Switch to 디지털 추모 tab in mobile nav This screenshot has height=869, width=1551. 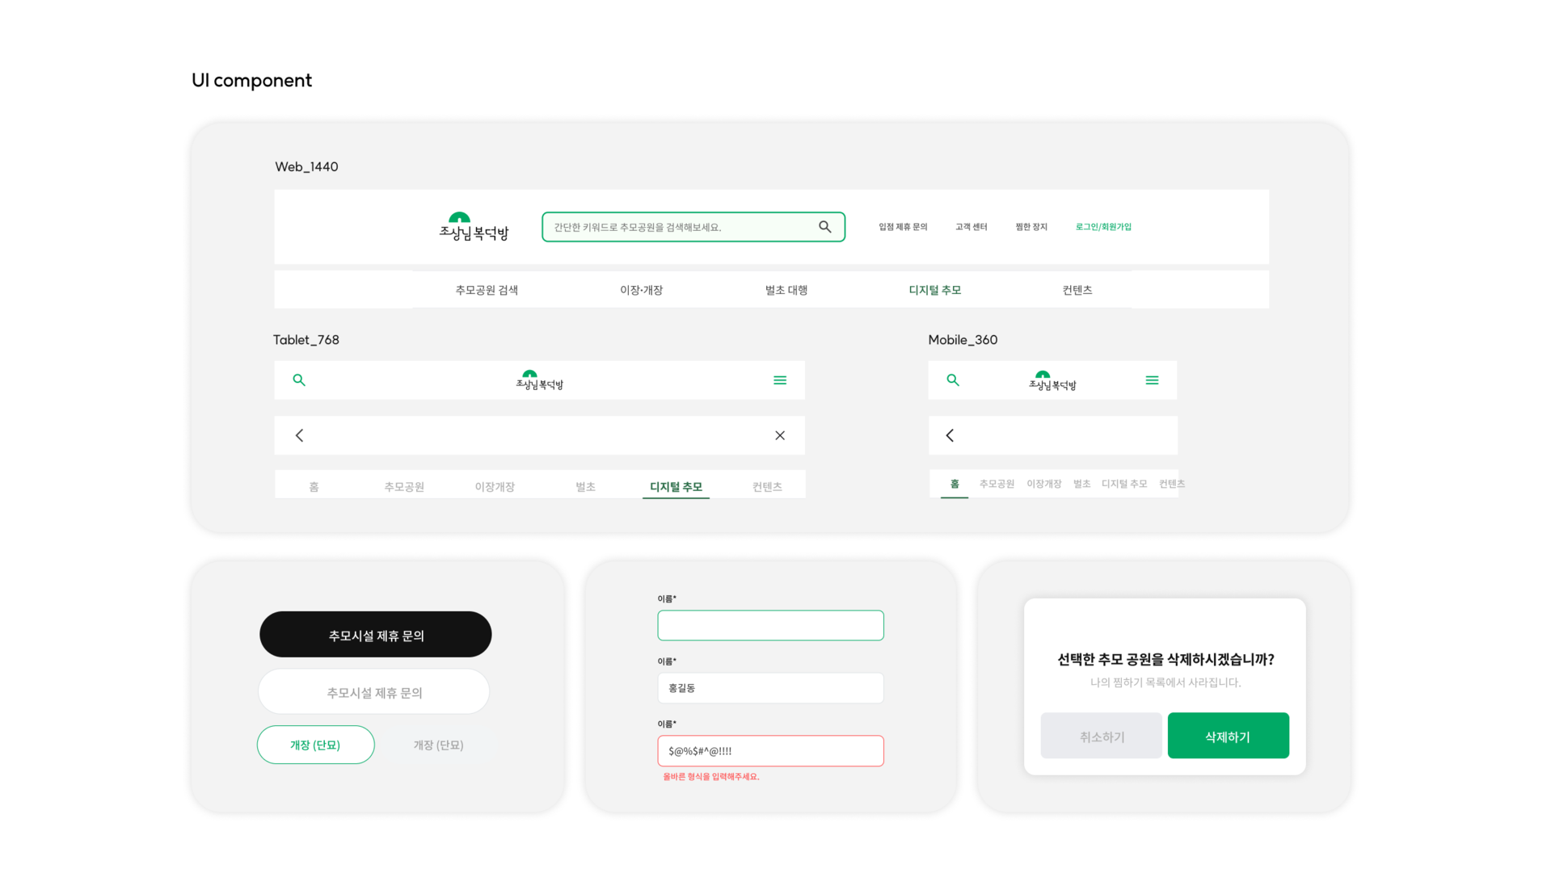click(1123, 484)
